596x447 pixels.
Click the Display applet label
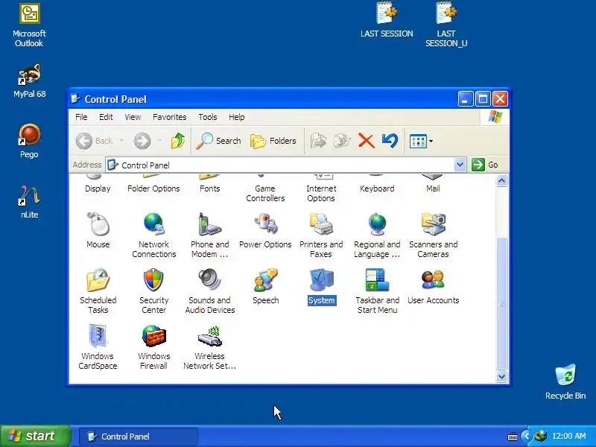coord(98,188)
